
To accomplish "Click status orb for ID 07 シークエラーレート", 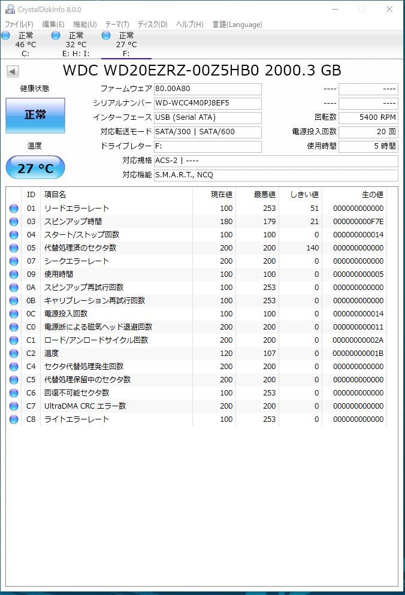I will coord(14,261).
